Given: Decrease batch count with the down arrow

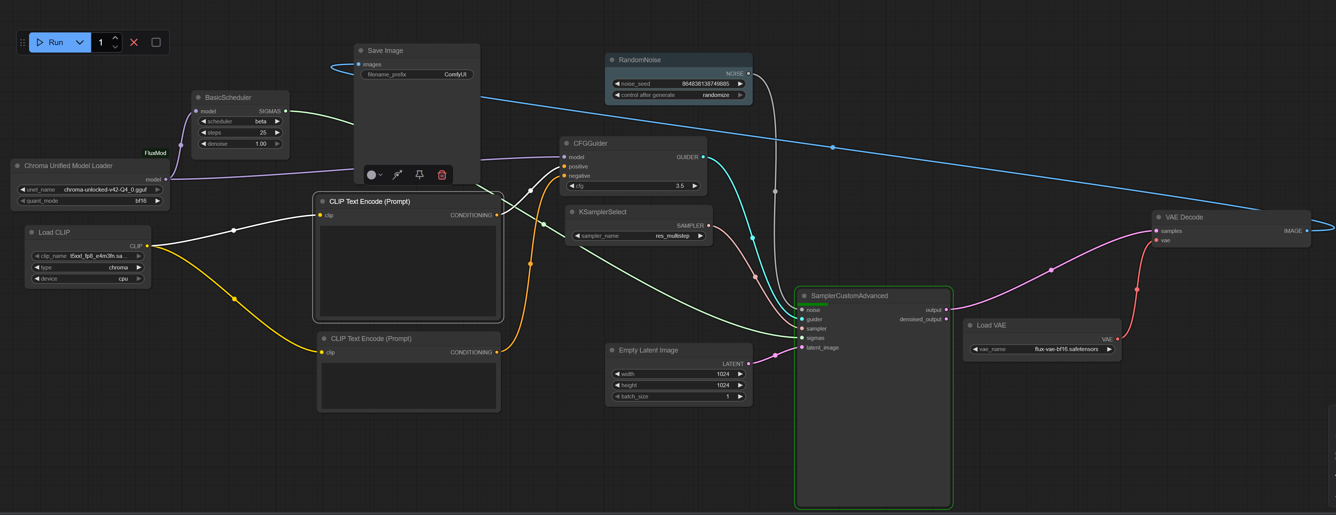Looking at the screenshot, I should point(115,47).
